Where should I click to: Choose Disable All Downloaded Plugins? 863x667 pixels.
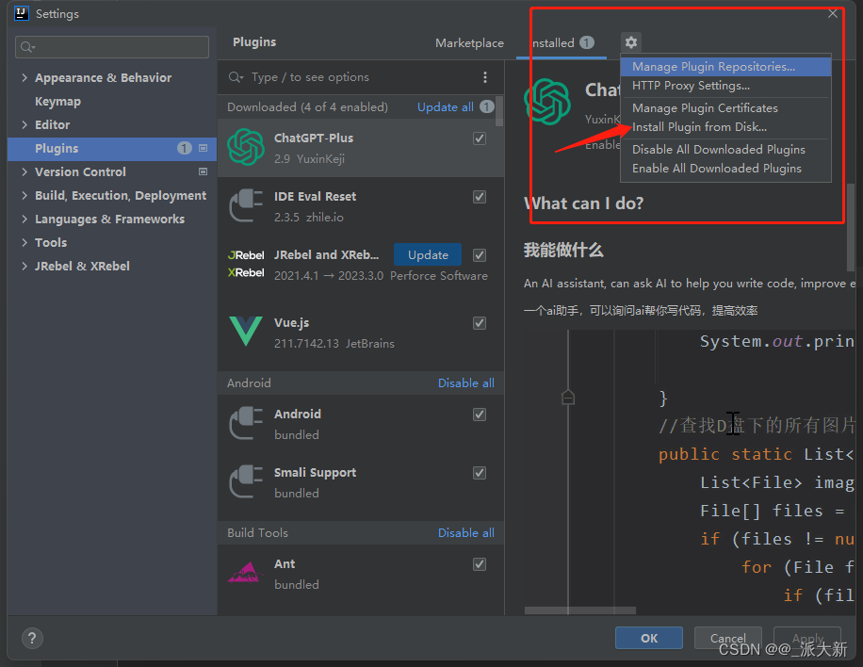[725, 150]
